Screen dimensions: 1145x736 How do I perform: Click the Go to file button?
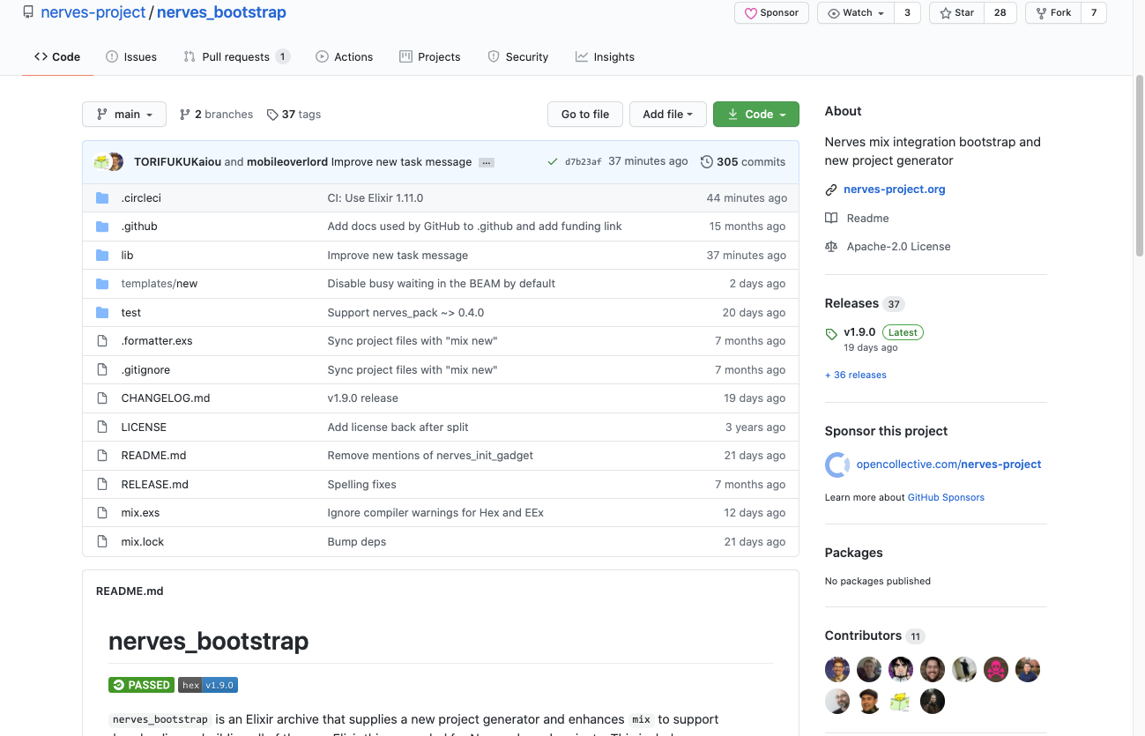coord(585,115)
